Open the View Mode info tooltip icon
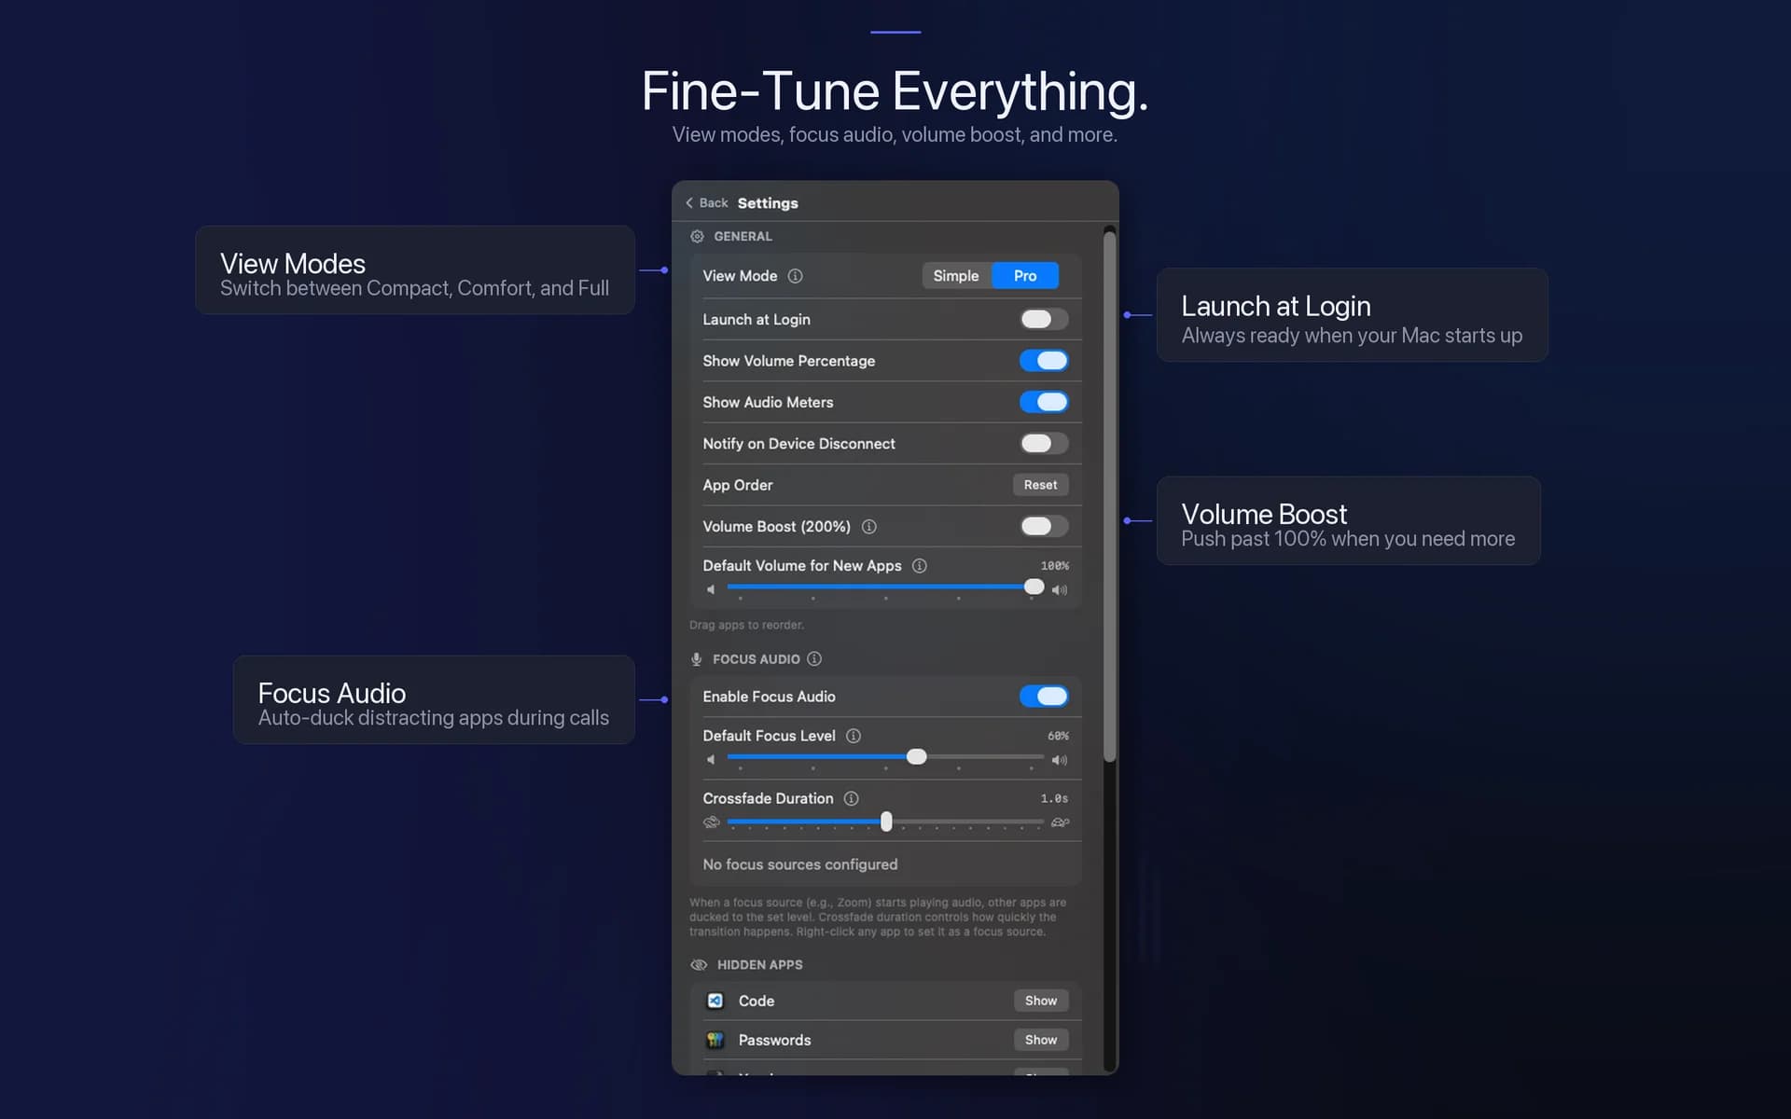The height and width of the screenshot is (1119, 1791). 795,276
